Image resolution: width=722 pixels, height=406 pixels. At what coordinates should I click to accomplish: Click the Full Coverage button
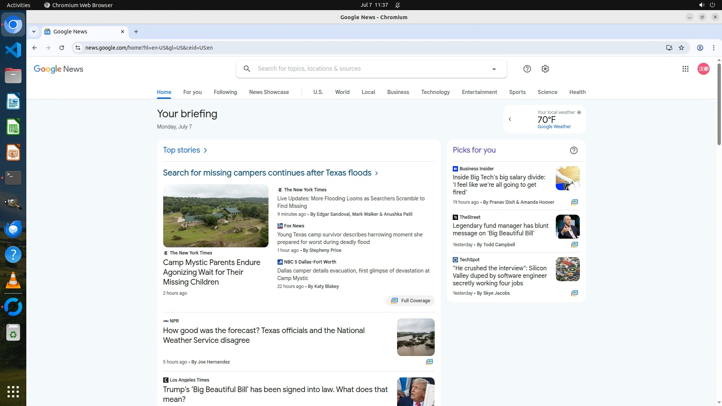[410, 301]
